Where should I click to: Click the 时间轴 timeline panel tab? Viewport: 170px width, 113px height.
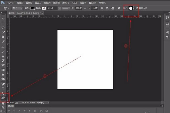tap(10, 106)
